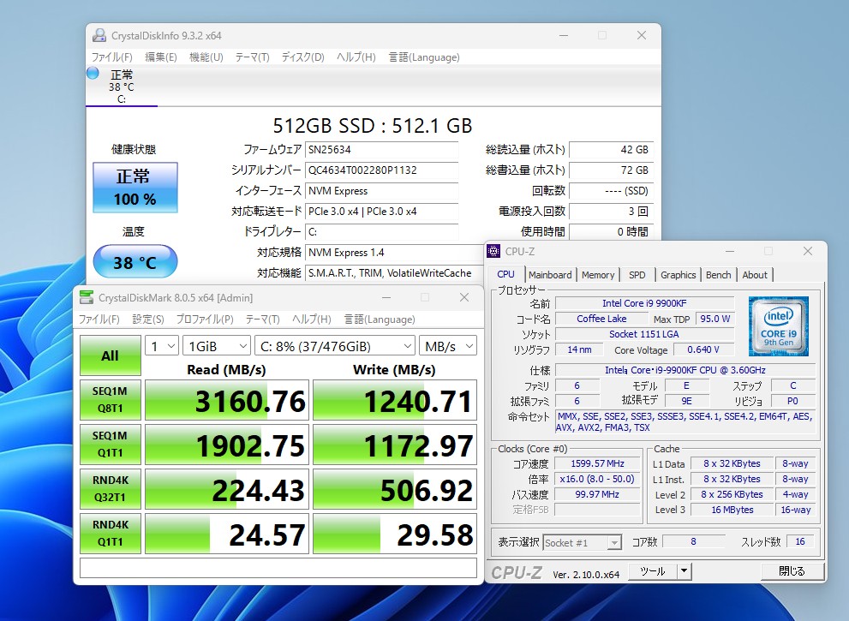Image resolution: width=849 pixels, height=621 pixels.
Task: Open テーマ(T) menu in CrystalDiskMark
Action: pyautogui.click(x=262, y=319)
